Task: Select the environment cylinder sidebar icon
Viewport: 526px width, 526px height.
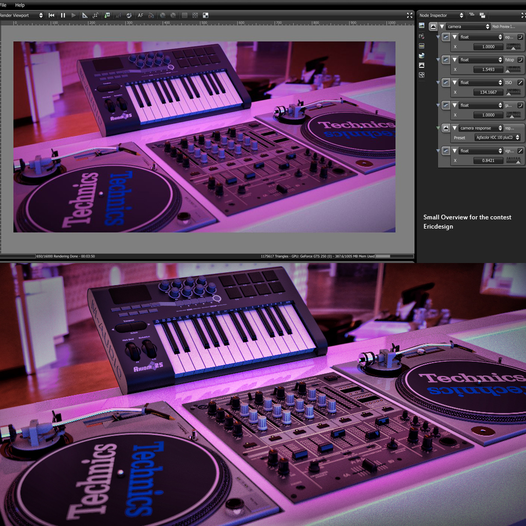Action: (422, 55)
